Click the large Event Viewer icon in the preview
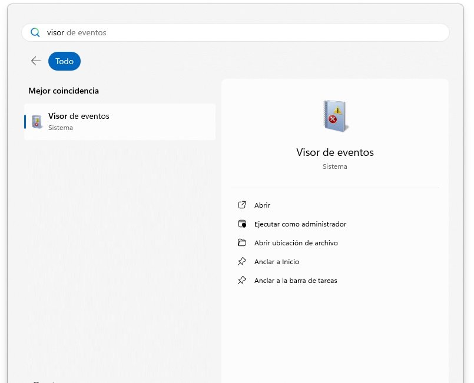This screenshot has height=383, width=474. (x=335, y=116)
